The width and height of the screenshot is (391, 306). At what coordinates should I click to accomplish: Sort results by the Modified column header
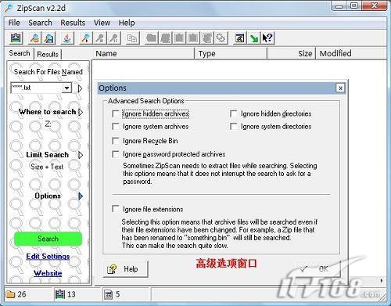(x=351, y=53)
